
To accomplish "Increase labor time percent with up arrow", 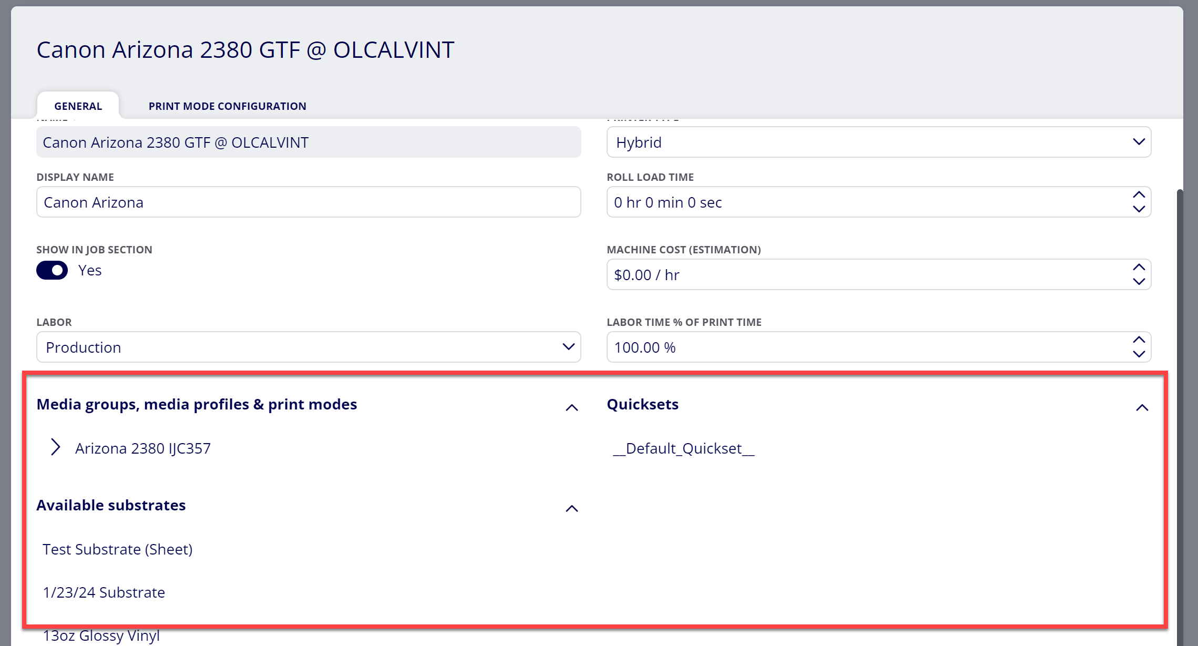I will tap(1139, 340).
